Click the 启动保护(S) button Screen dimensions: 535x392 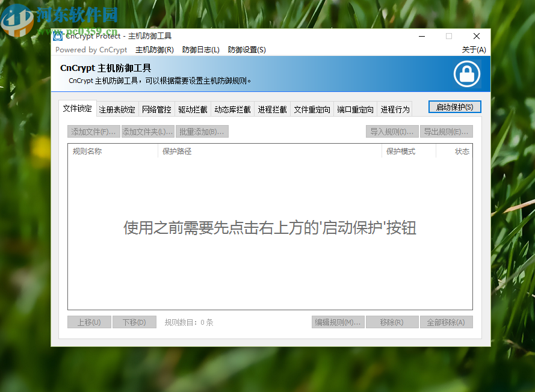click(x=455, y=107)
